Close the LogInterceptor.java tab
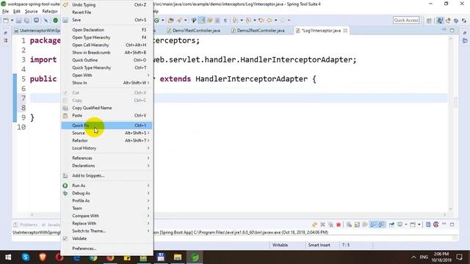 [x=345, y=31]
